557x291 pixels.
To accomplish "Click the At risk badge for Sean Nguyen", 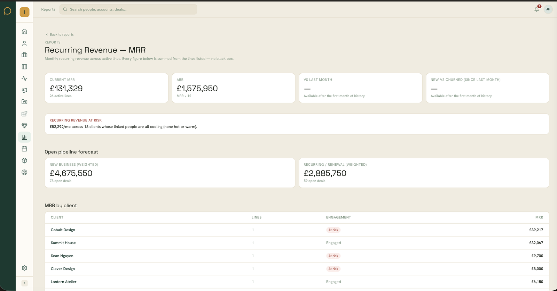I will point(333,256).
